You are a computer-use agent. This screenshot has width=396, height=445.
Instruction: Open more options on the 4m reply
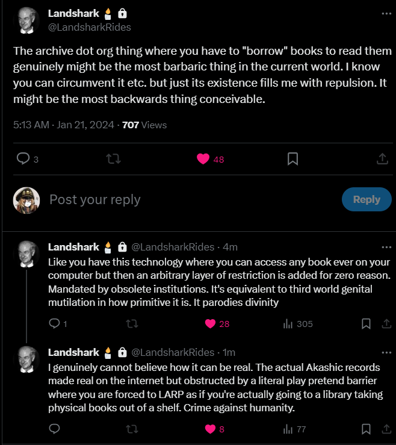coord(386,247)
